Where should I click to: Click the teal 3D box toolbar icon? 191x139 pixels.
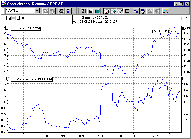(x=97, y=11)
